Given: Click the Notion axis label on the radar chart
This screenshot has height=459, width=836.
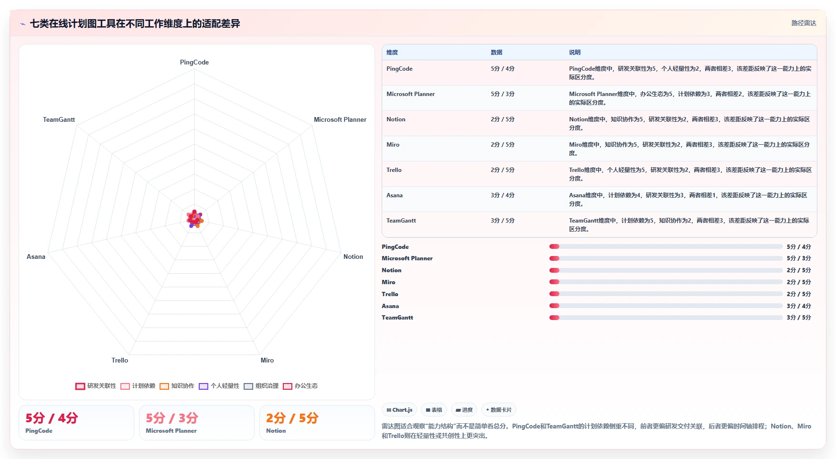Looking at the screenshot, I should (353, 257).
